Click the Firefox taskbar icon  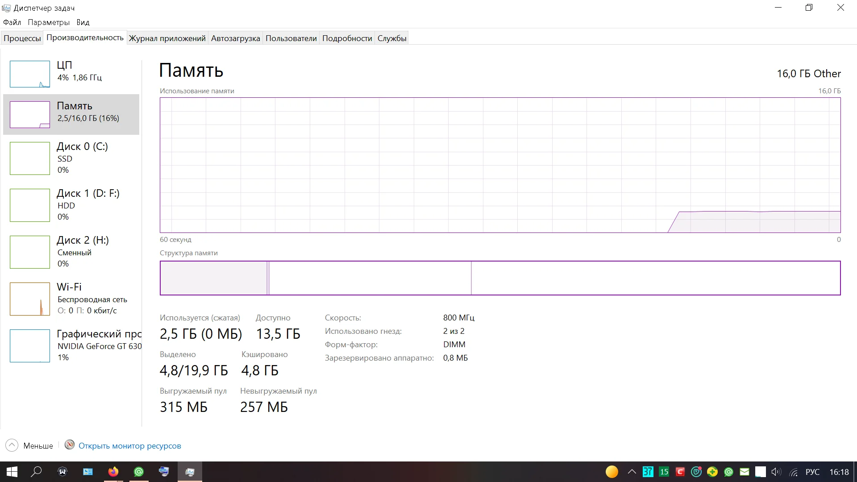coord(113,472)
